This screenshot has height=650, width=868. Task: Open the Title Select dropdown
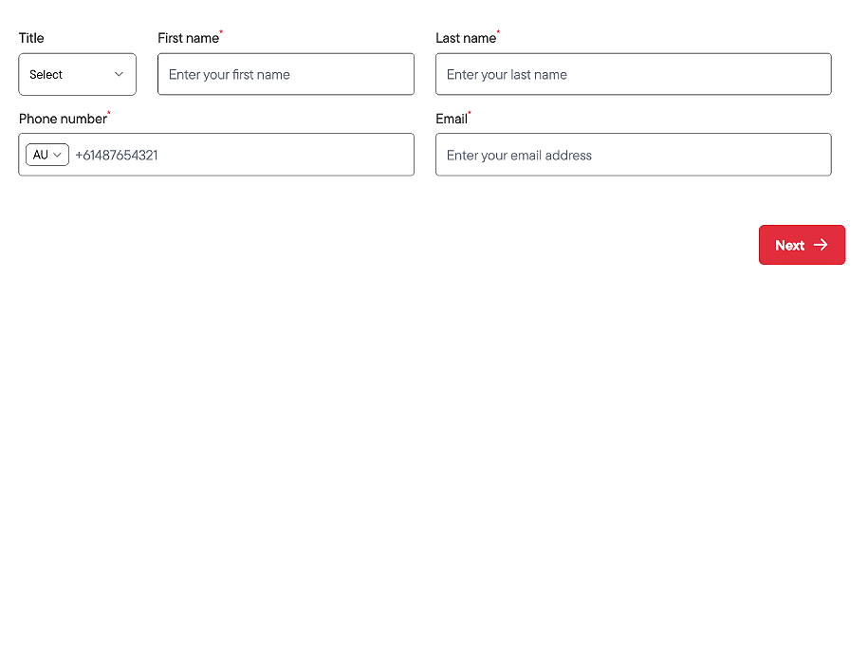click(78, 74)
